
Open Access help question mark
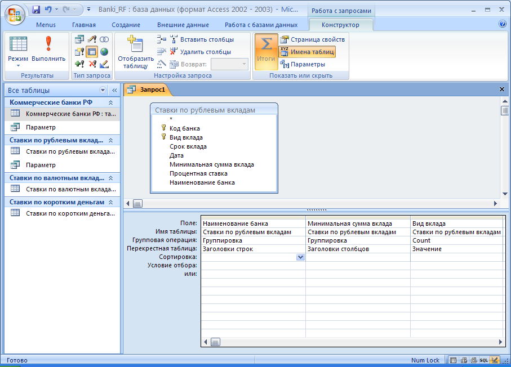click(x=502, y=24)
